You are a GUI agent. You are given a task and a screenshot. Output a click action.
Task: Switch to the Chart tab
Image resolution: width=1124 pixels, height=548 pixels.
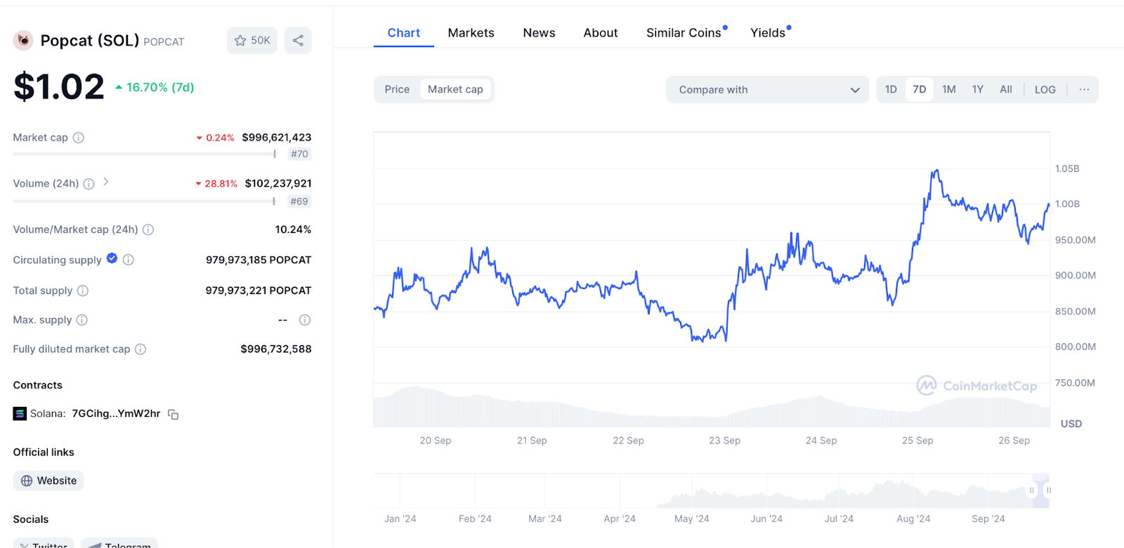pos(404,33)
